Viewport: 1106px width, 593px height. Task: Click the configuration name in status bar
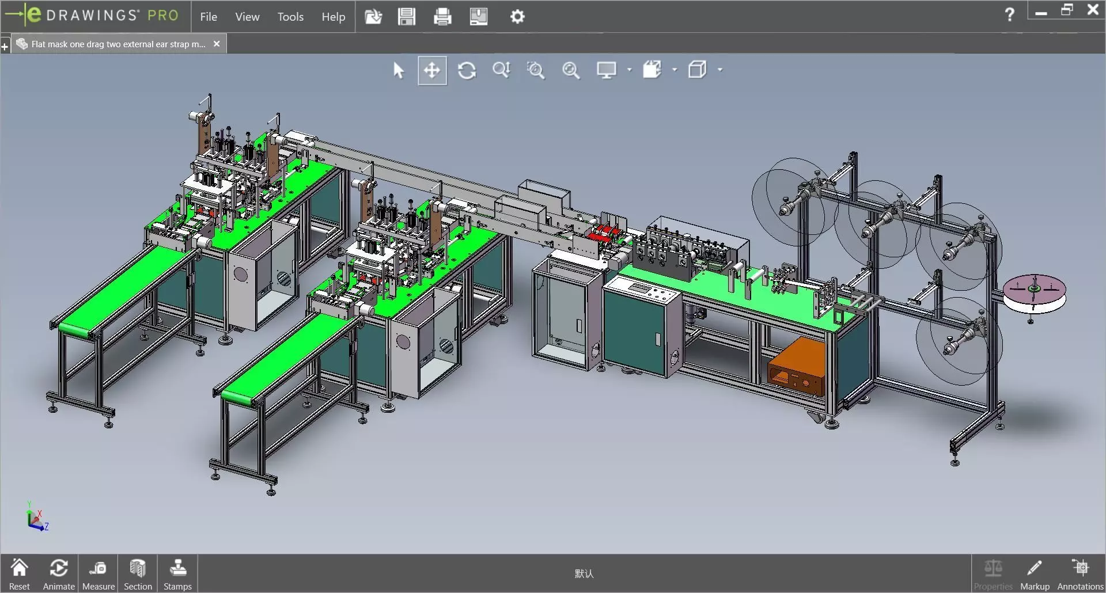click(584, 573)
